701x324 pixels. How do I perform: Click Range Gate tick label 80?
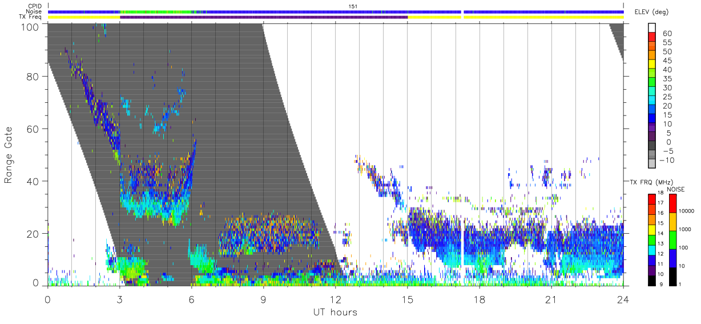[x=33, y=77]
